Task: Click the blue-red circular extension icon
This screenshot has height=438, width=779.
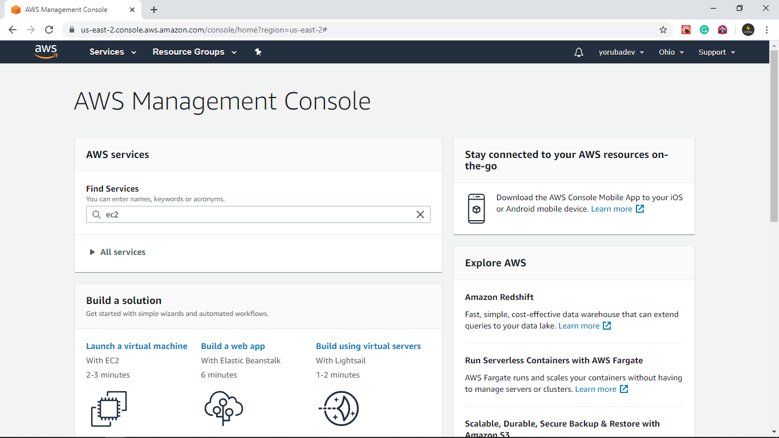Action: pyautogui.click(x=723, y=30)
